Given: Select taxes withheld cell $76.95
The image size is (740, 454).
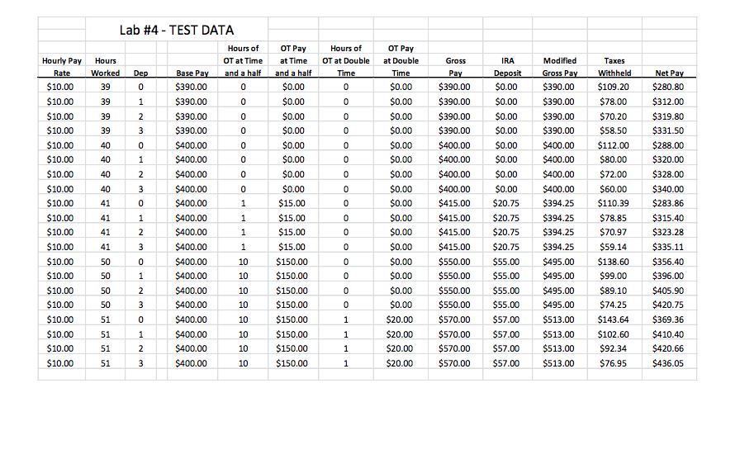Looking at the screenshot, I should pyautogui.click(x=613, y=363).
